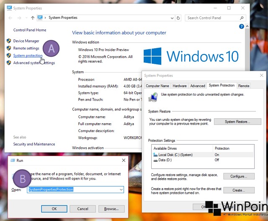Select Data (D:) drive row
This screenshot has width=268, height=221.
point(203,160)
